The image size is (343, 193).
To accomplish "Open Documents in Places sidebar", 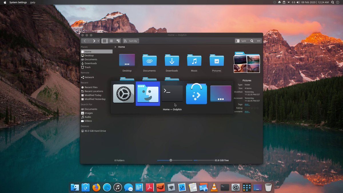I will coord(96,59).
